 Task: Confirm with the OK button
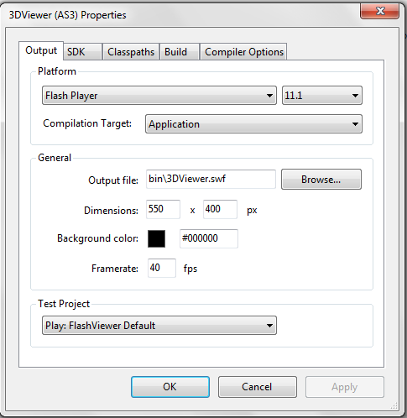(170, 387)
